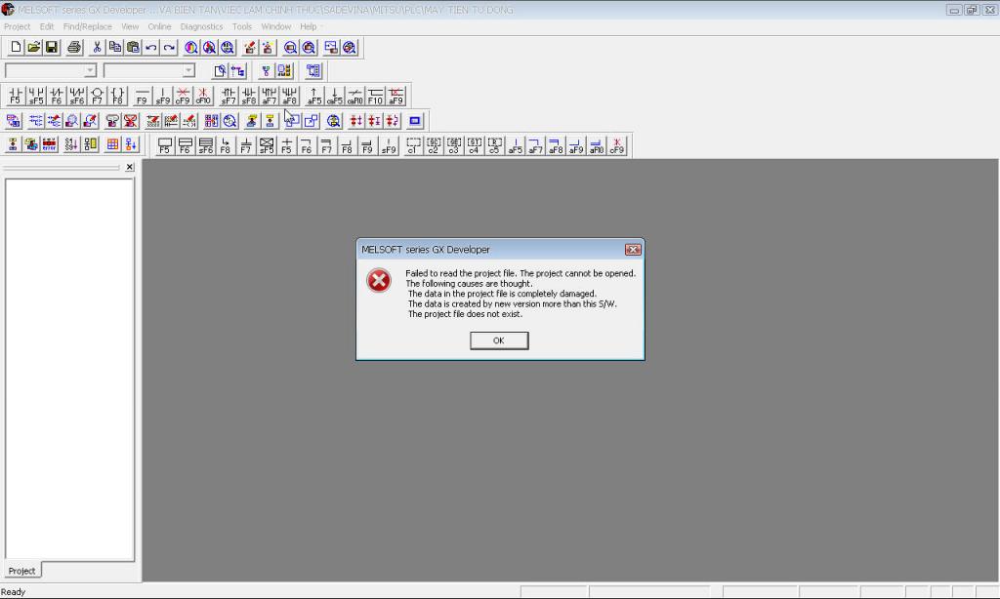Click the Open project folder icon
Viewport: 1000px width, 599px height.
(34, 47)
